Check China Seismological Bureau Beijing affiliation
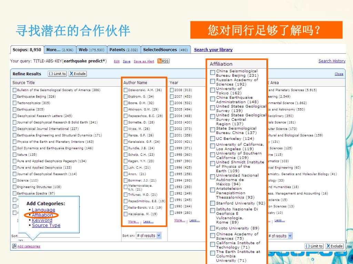Viewport: 353px width, 264px height. pyautogui.click(x=212, y=72)
